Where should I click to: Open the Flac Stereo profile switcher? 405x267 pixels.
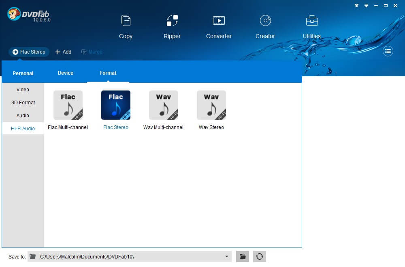(x=29, y=52)
